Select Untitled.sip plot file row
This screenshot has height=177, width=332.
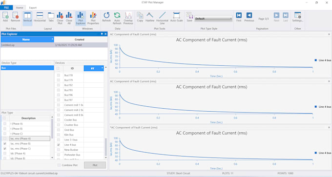pyautogui.click(x=54, y=45)
